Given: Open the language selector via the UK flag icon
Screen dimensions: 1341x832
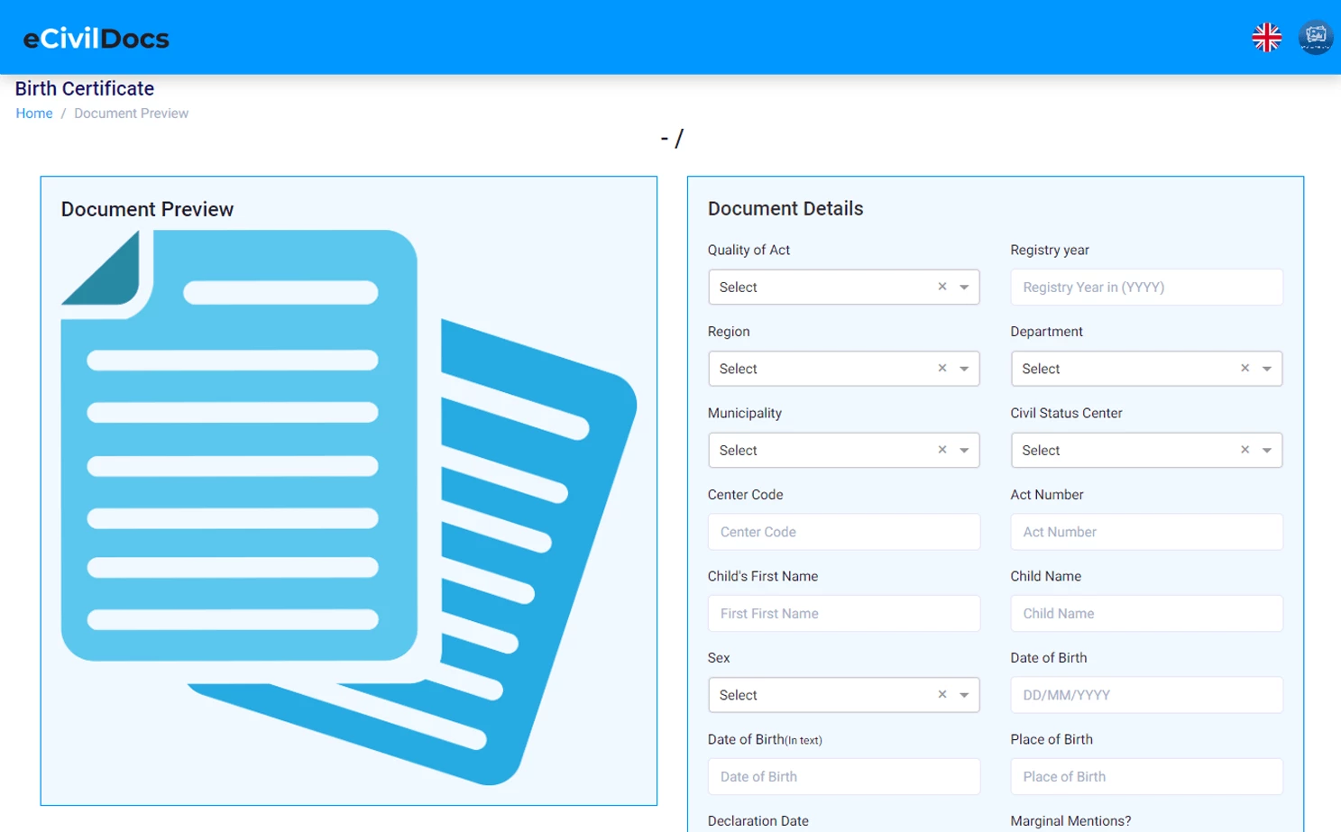Looking at the screenshot, I should (x=1266, y=37).
